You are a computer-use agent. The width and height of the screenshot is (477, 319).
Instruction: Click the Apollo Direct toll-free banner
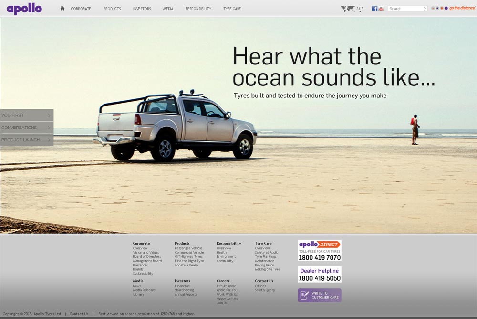(319, 251)
